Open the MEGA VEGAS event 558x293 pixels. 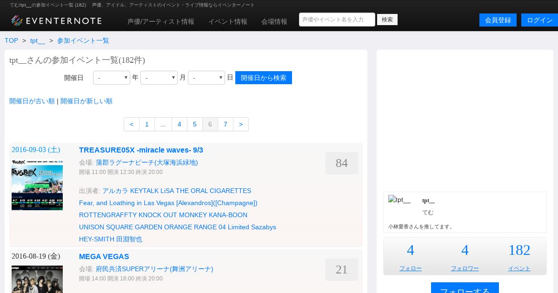(104, 256)
